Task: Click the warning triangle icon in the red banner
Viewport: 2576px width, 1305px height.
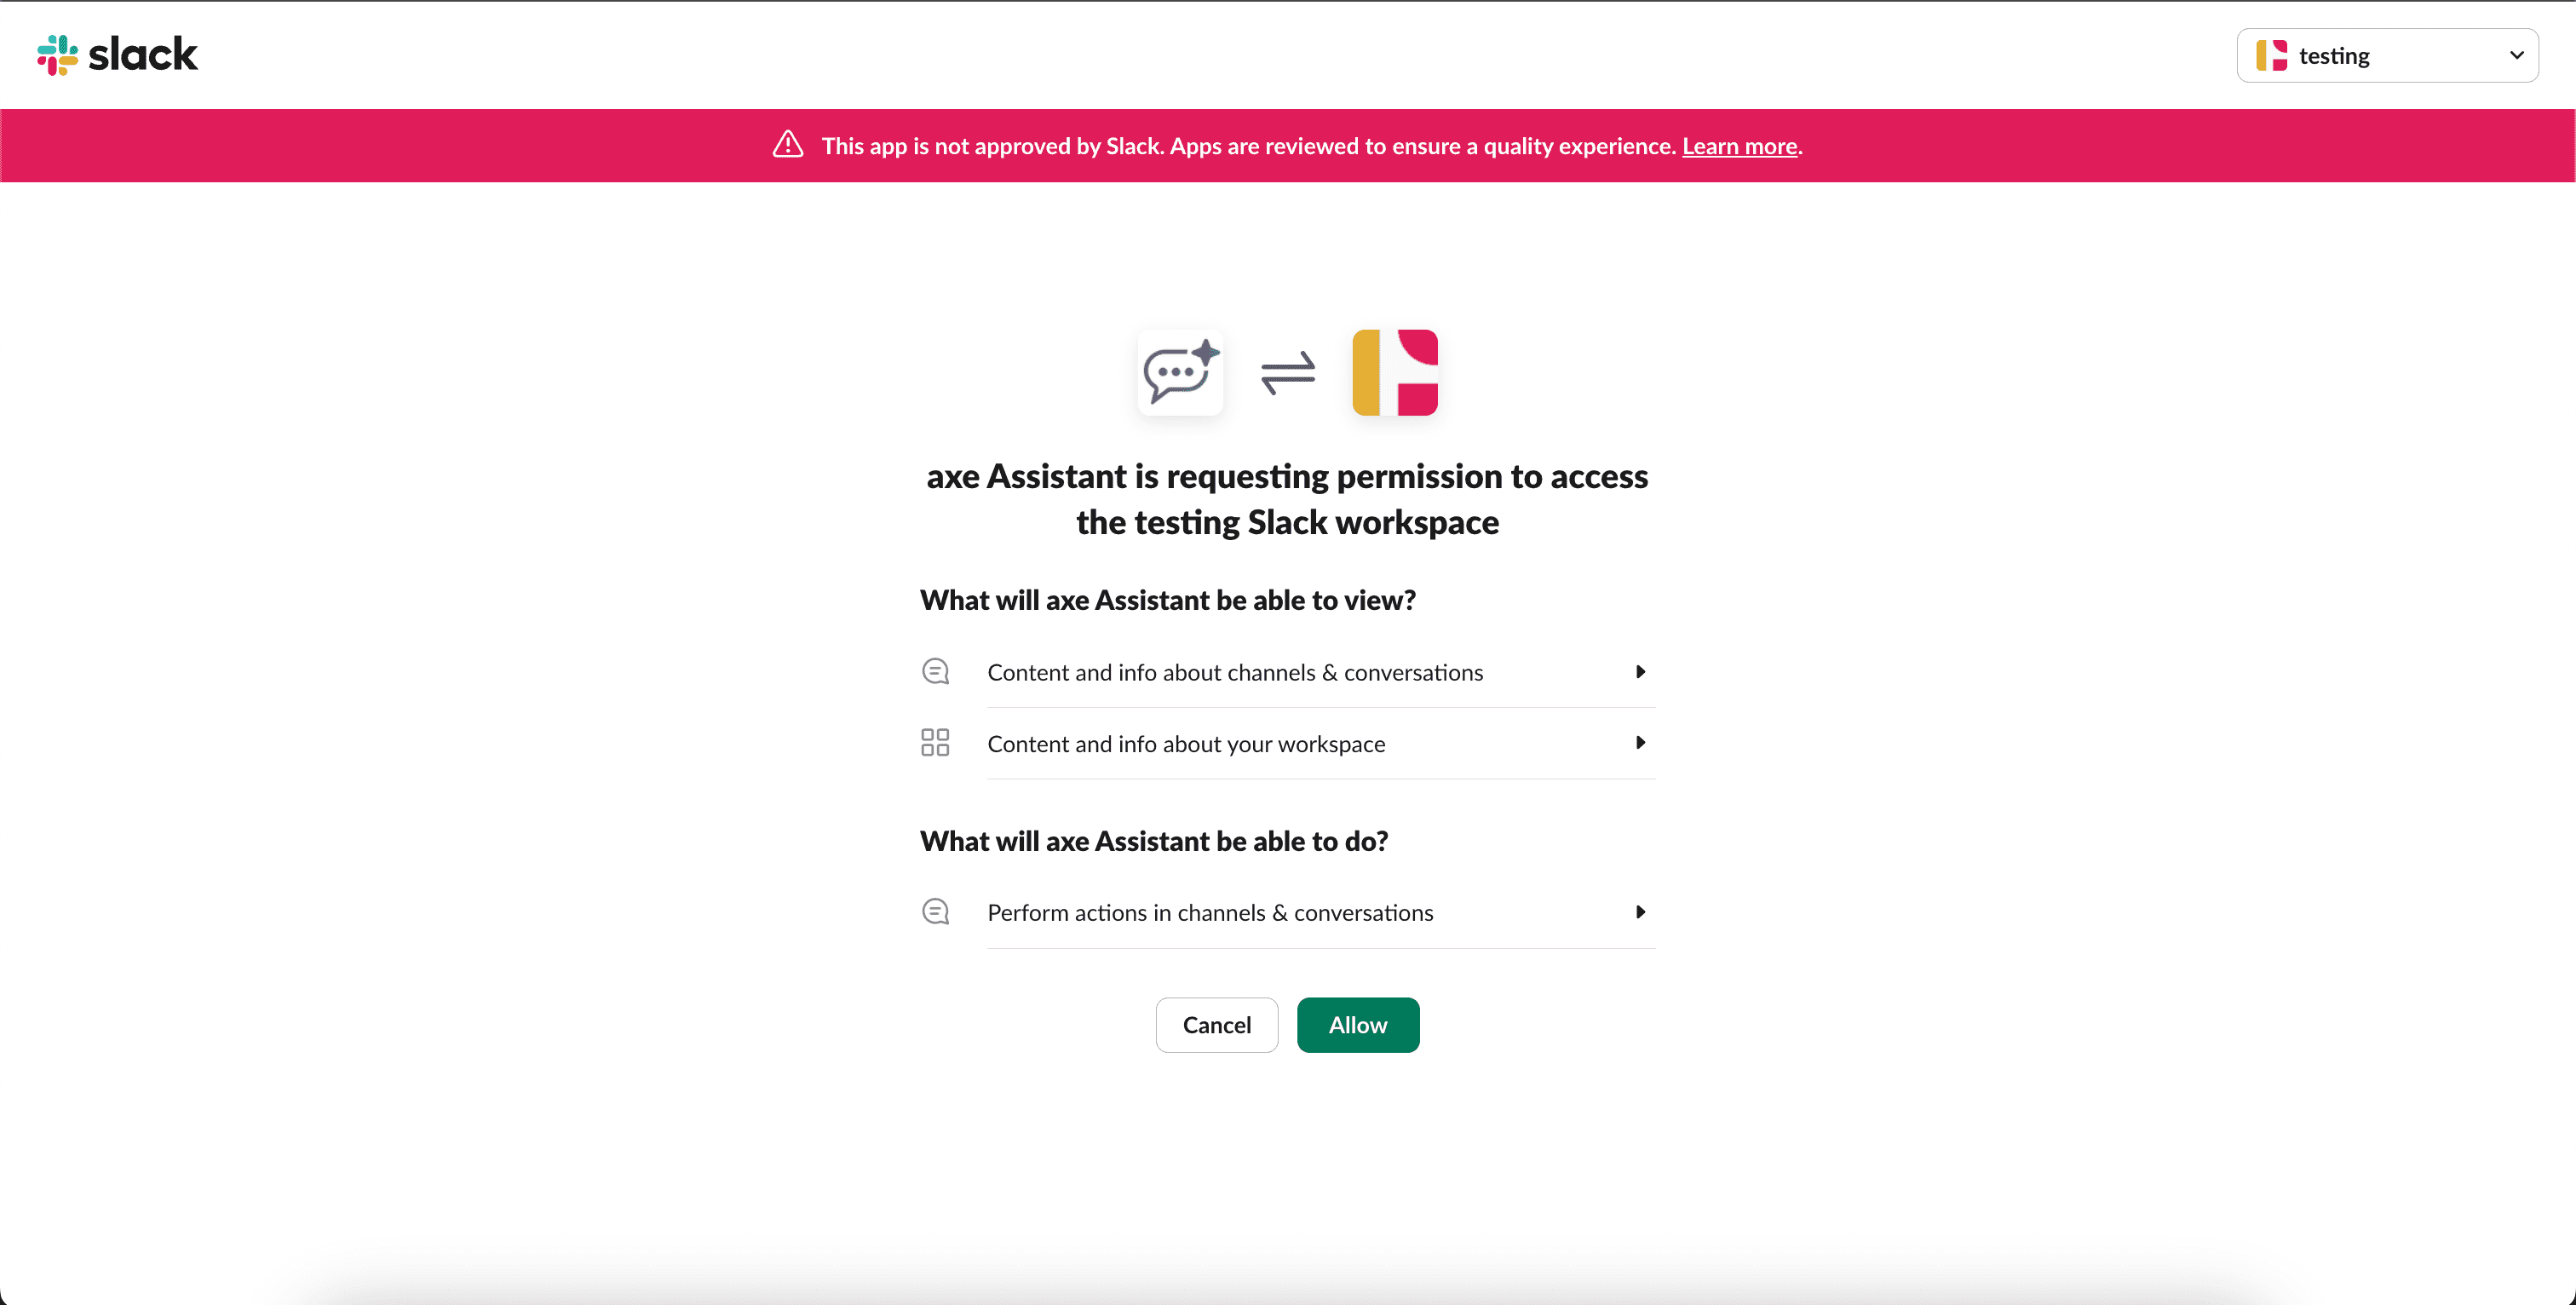Action: coord(788,145)
